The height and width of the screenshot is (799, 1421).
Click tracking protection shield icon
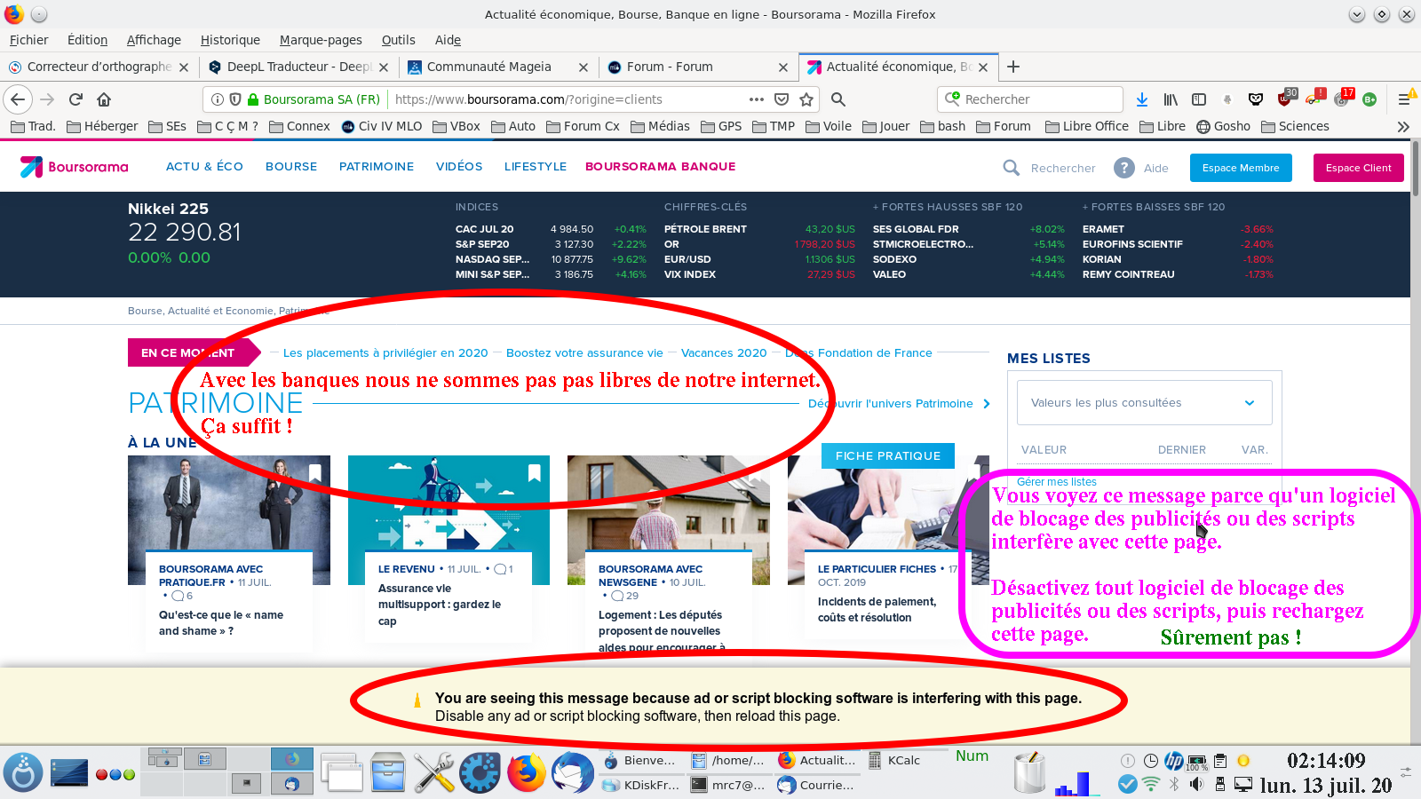point(235,99)
